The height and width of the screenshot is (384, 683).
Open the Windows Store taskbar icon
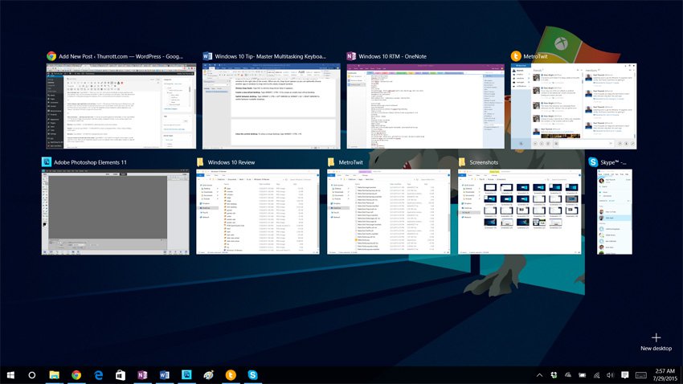121,375
